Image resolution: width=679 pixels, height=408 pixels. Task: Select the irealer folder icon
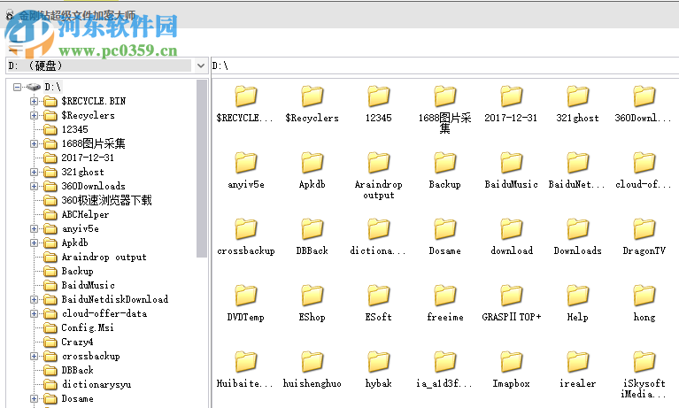point(578,362)
